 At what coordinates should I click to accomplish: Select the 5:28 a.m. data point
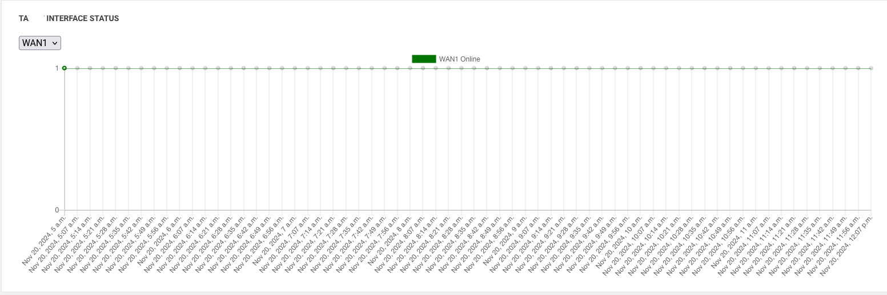pyautogui.click(x=115, y=68)
